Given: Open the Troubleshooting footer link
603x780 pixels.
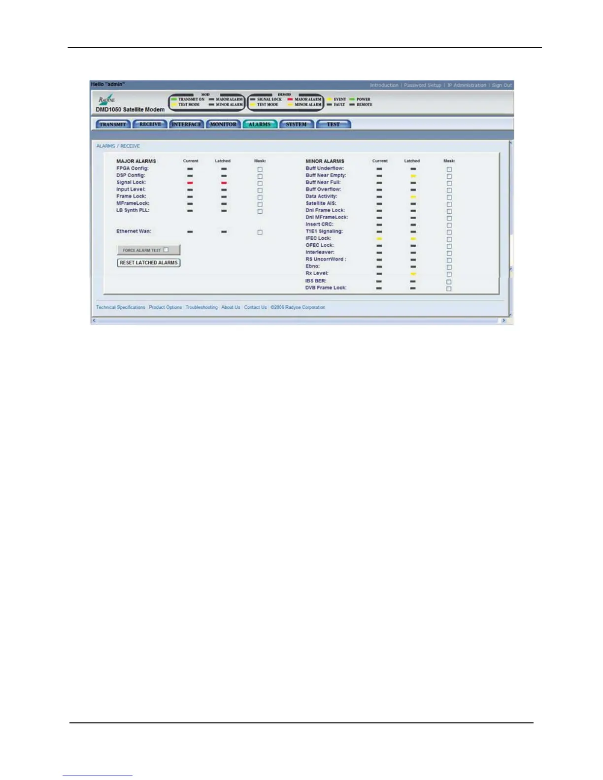Looking at the screenshot, I should point(201,307).
